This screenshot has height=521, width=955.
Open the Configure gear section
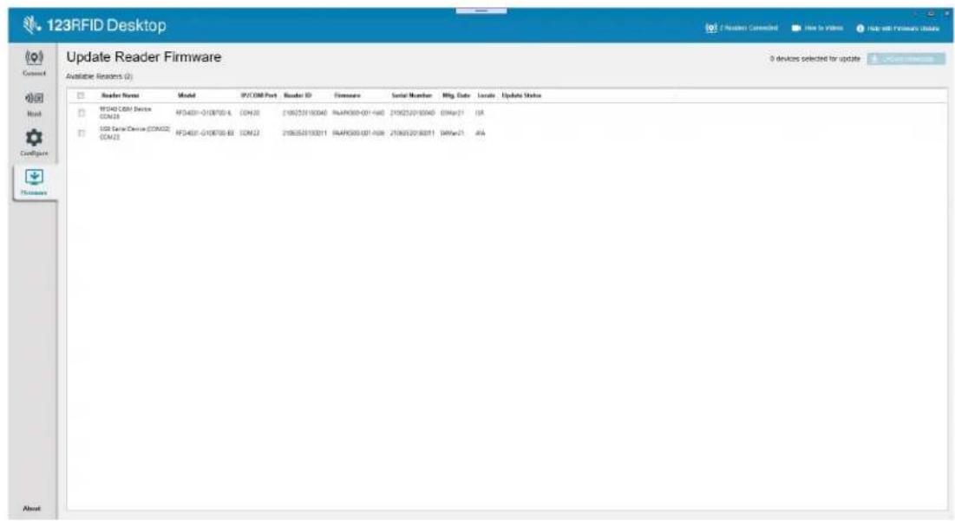coord(34,142)
